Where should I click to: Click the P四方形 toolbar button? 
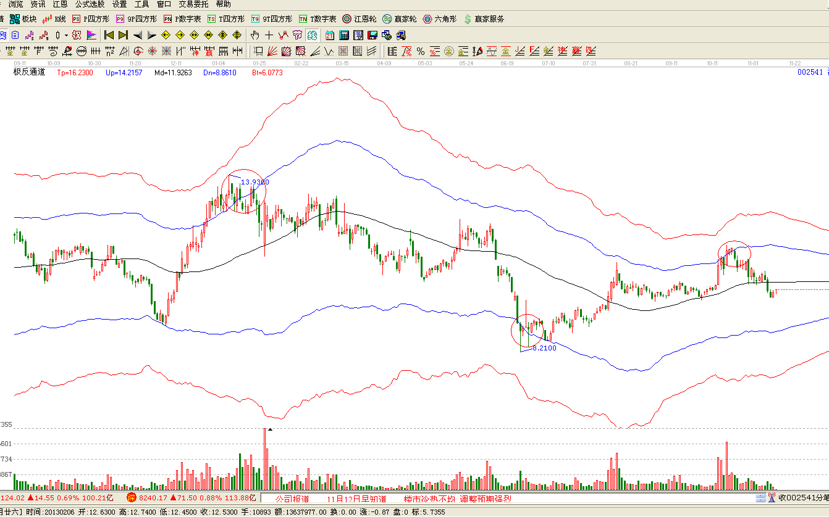pyautogui.click(x=89, y=19)
